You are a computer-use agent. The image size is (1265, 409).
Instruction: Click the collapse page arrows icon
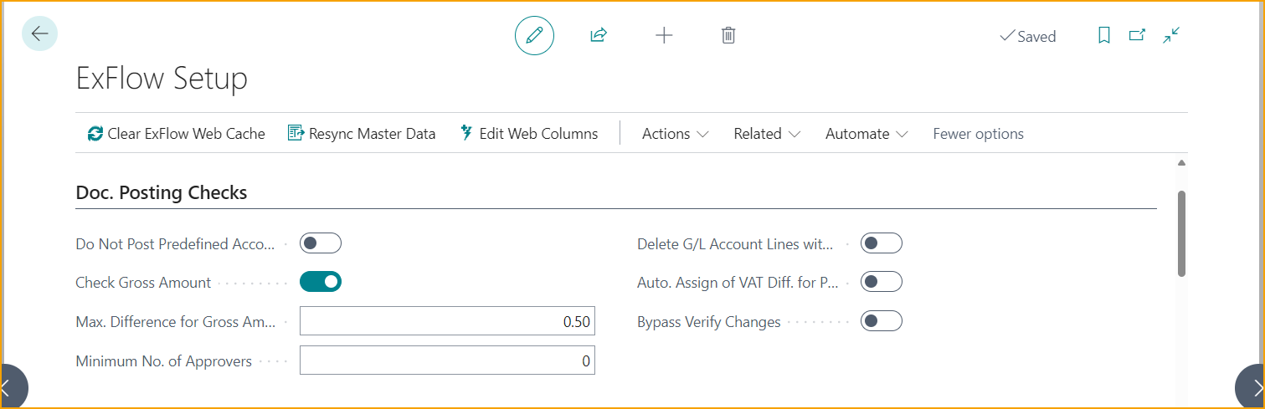point(1171,35)
